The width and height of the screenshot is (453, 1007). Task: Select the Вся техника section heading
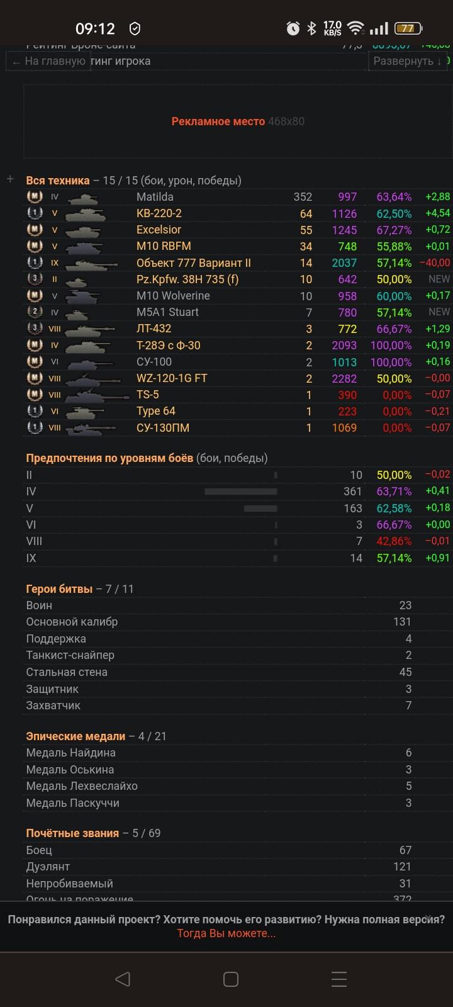(58, 181)
